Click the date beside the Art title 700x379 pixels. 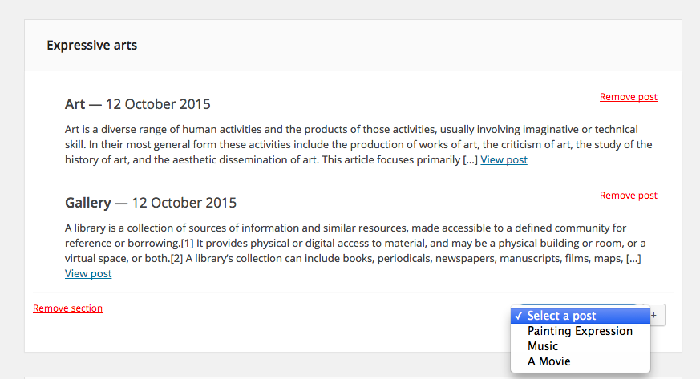(x=158, y=104)
